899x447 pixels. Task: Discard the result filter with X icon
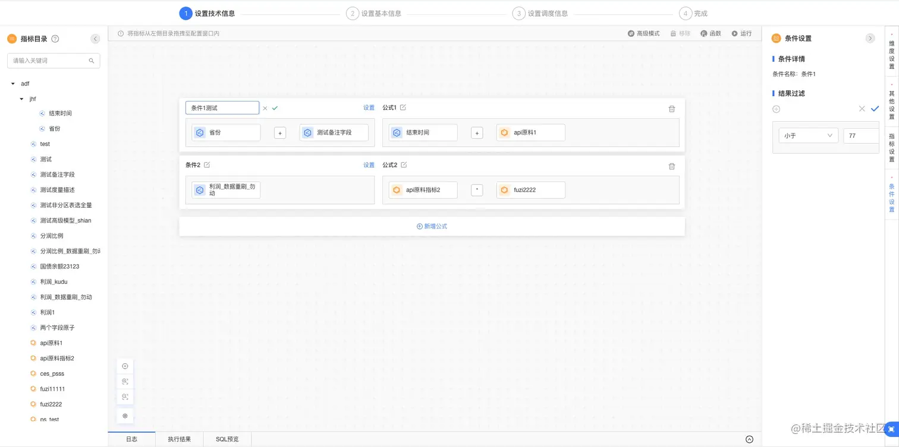862,109
